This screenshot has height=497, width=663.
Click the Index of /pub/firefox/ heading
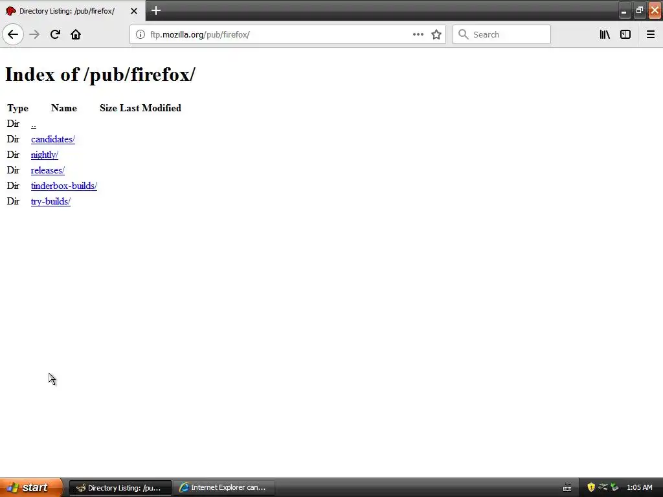[100, 74]
